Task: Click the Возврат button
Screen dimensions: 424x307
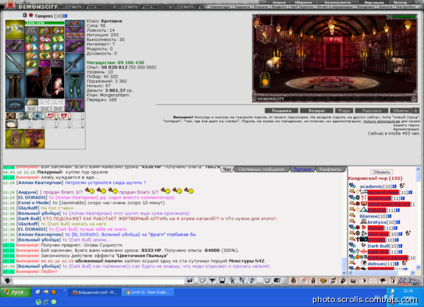Action: pyautogui.click(x=317, y=110)
